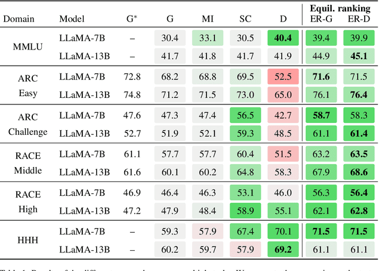Image resolution: width=382 pixels, height=271 pixels.
Task: Select the 72.8 value under G*
Action: 133,76
